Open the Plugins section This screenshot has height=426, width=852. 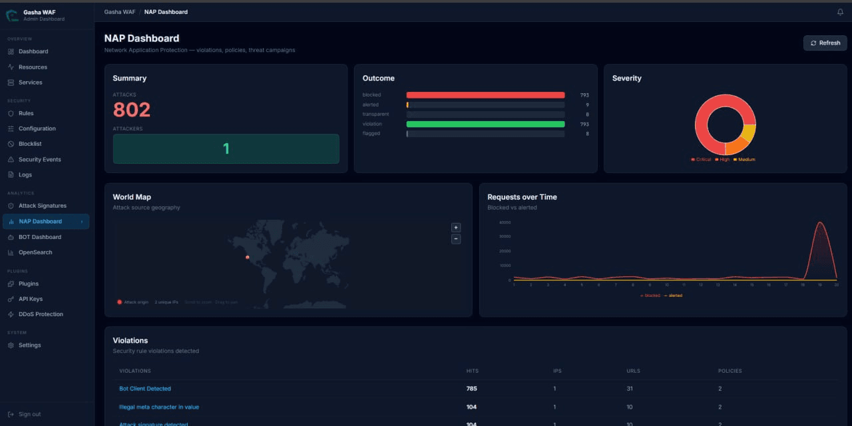click(x=31, y=284)
